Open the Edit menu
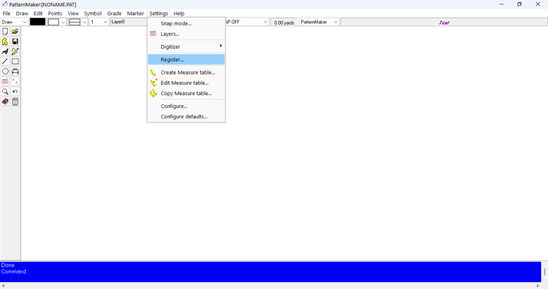This screenshot has height=289, width=548. tap(38, 13)
